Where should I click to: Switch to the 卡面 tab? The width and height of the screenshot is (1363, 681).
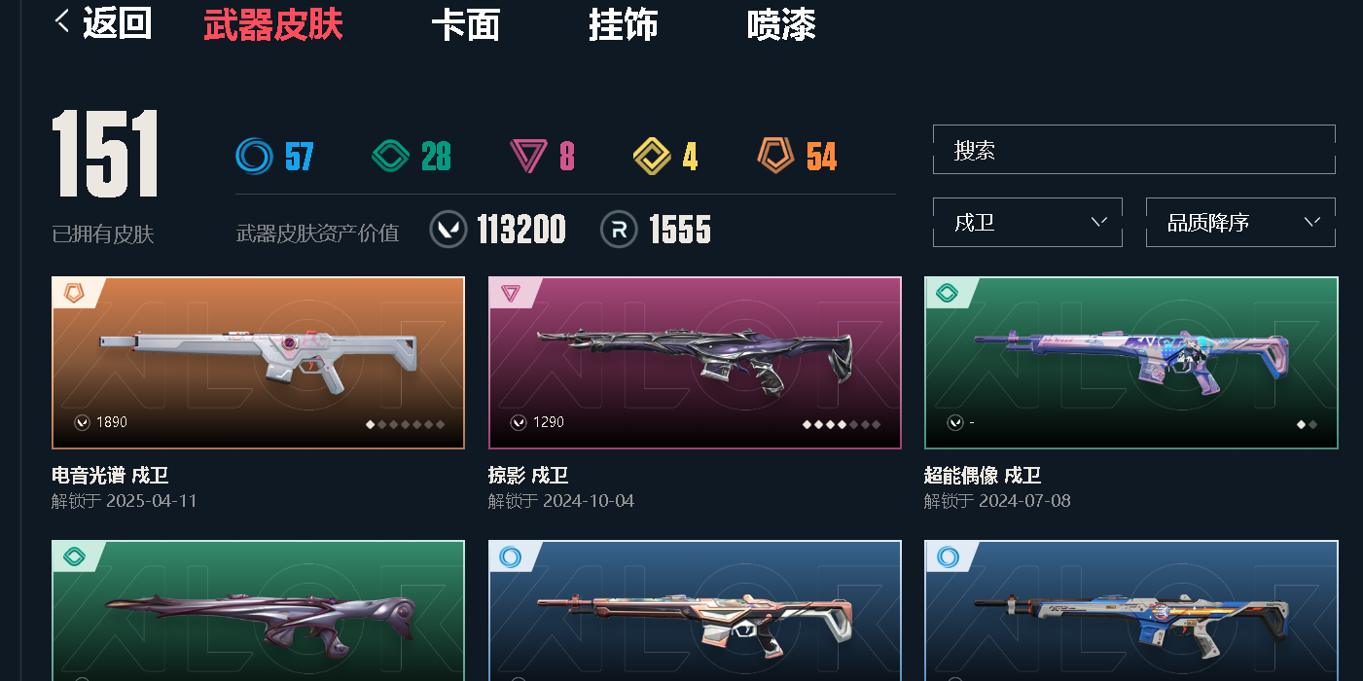(465, 24)
